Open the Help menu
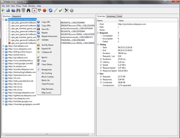Image resolution: width=180 pixels, height=138 pixels. [x=39, y=6]
